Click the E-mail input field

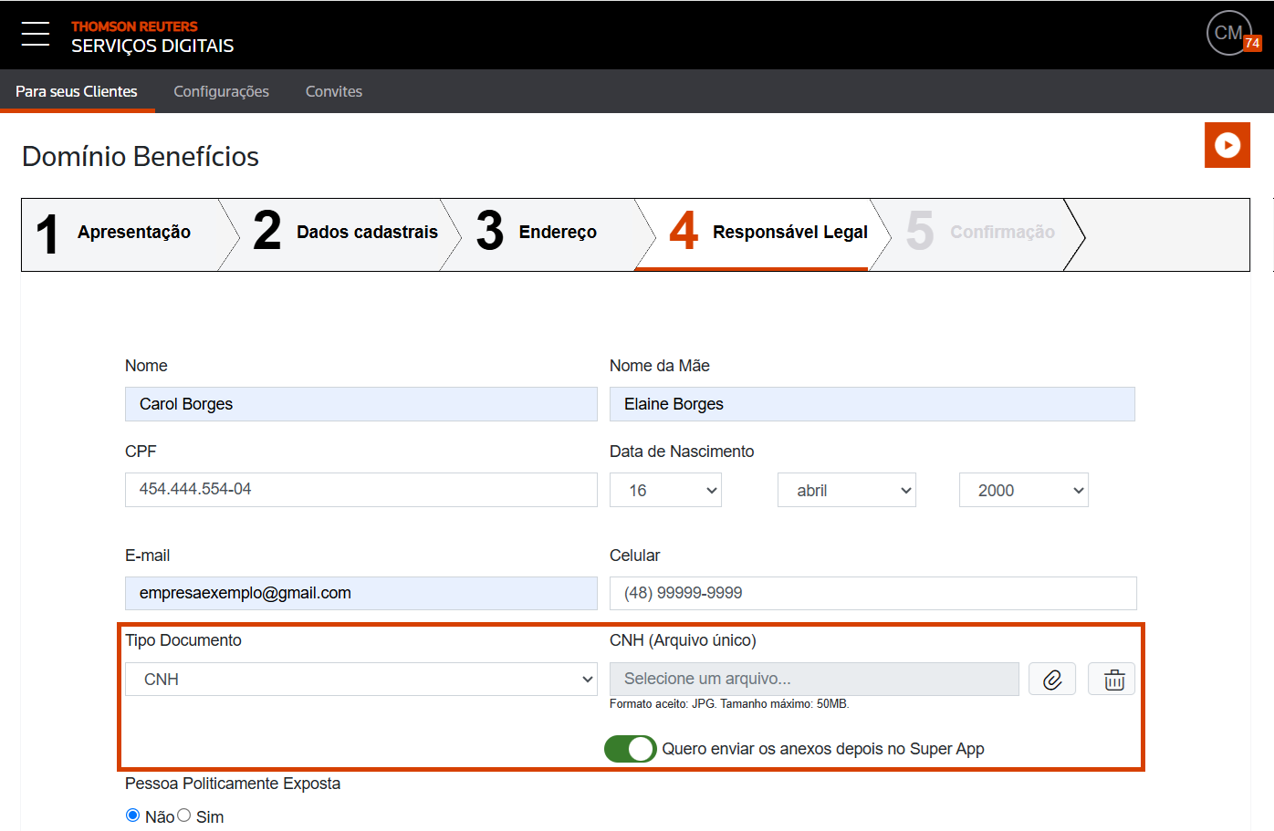[x=361, y=593]
